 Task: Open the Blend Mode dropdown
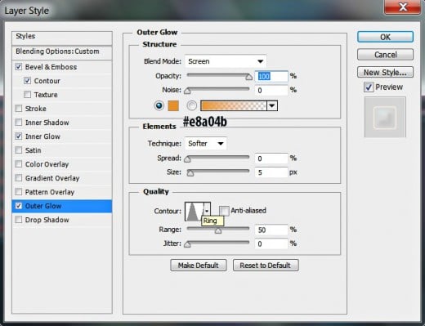pos(226,61)
